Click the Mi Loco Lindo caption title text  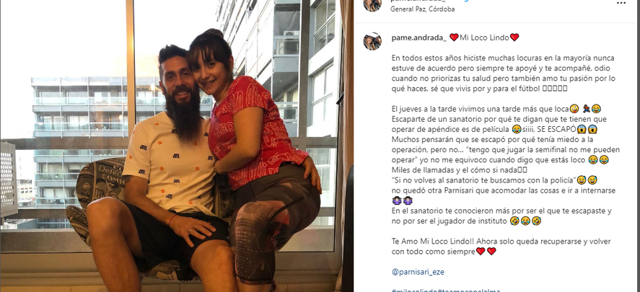pos(484,38)
